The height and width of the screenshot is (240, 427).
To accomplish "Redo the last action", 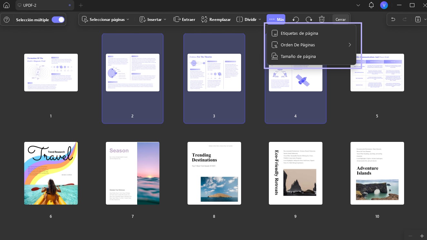I will pos(405,19).
